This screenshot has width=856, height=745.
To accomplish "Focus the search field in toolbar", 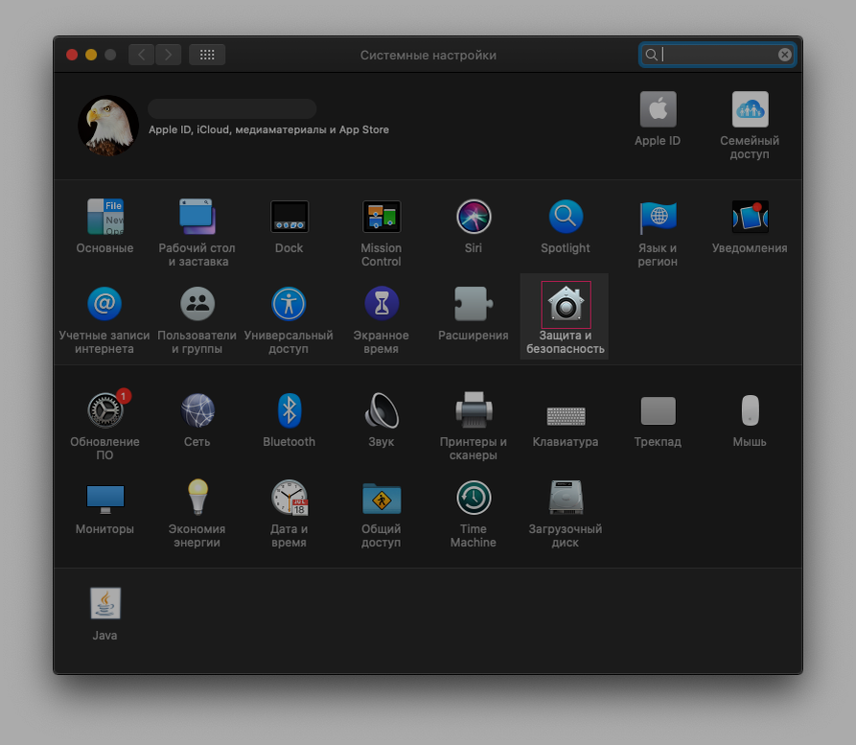I will tap(717, 55).
